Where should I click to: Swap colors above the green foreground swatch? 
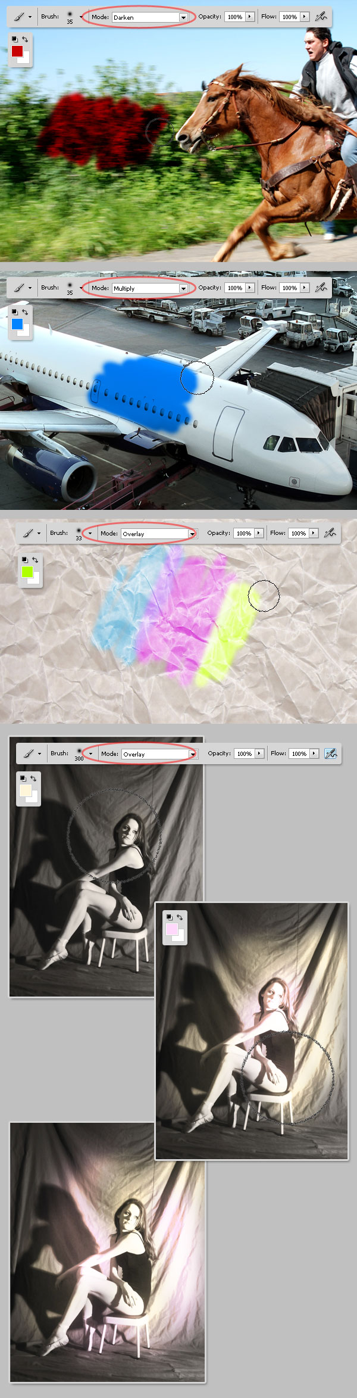35,560
